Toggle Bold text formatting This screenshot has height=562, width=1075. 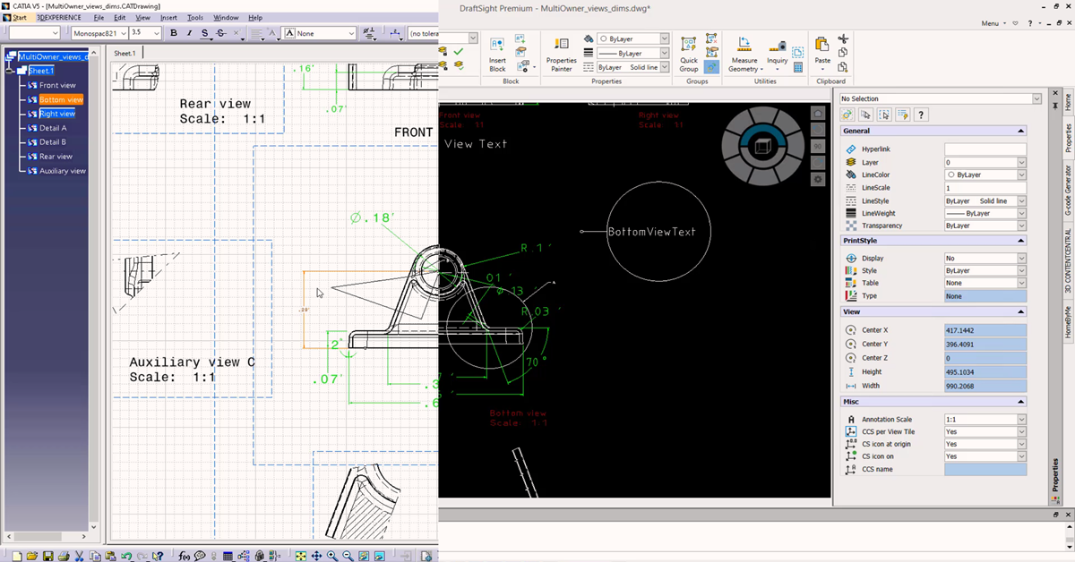[x=174, y=33]
